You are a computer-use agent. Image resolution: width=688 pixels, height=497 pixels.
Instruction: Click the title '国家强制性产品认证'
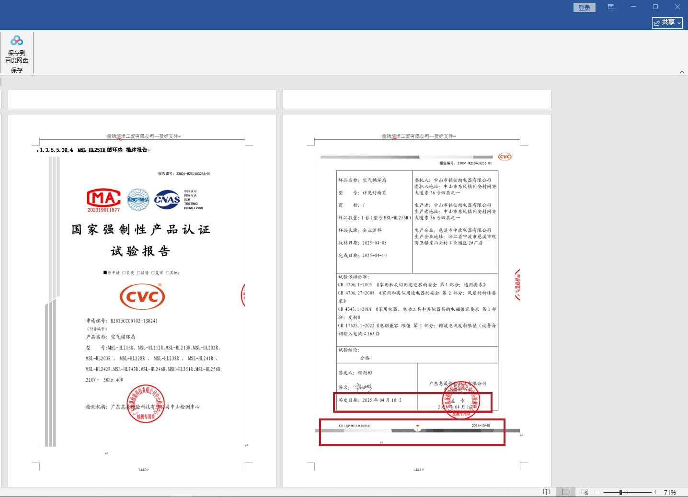tap(141, 230)
